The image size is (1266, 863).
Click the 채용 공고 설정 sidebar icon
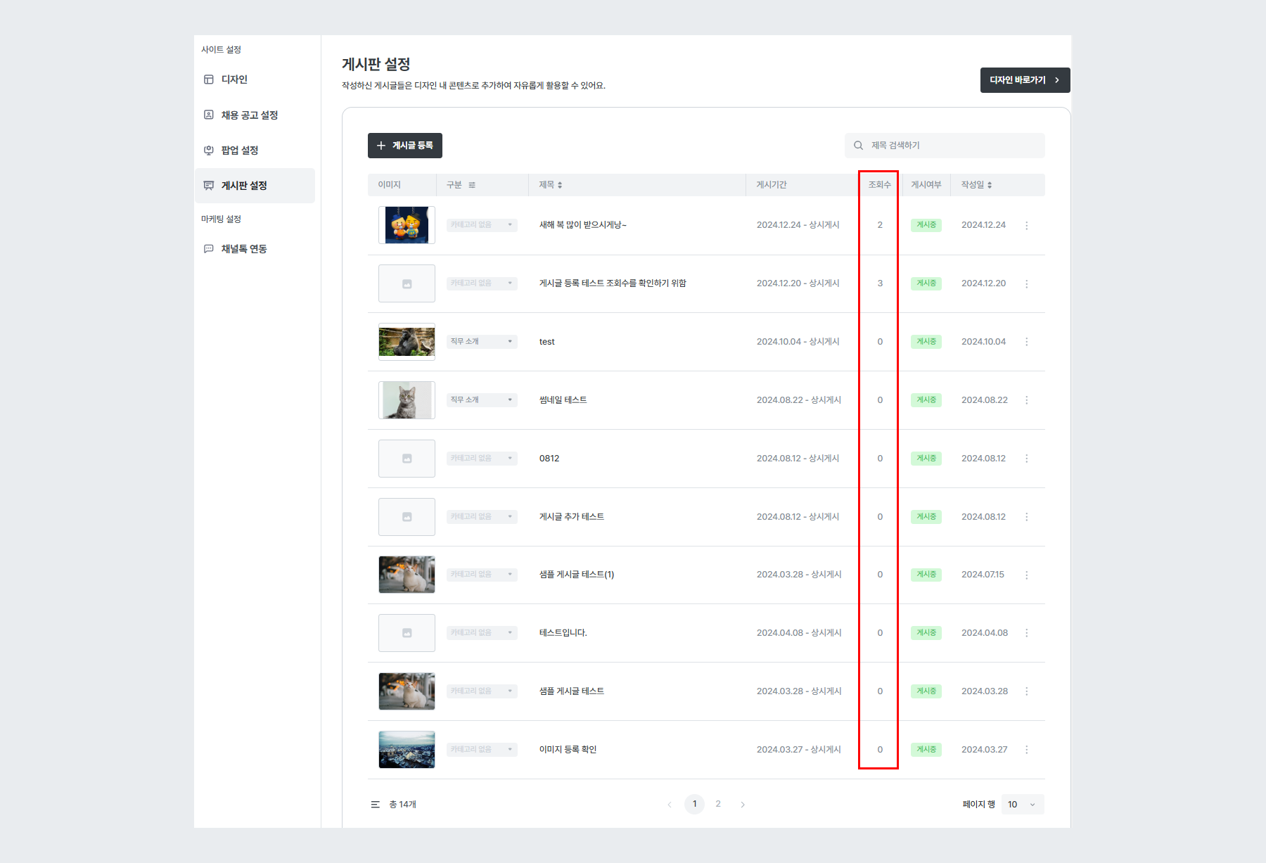click(x=209, y=115)
